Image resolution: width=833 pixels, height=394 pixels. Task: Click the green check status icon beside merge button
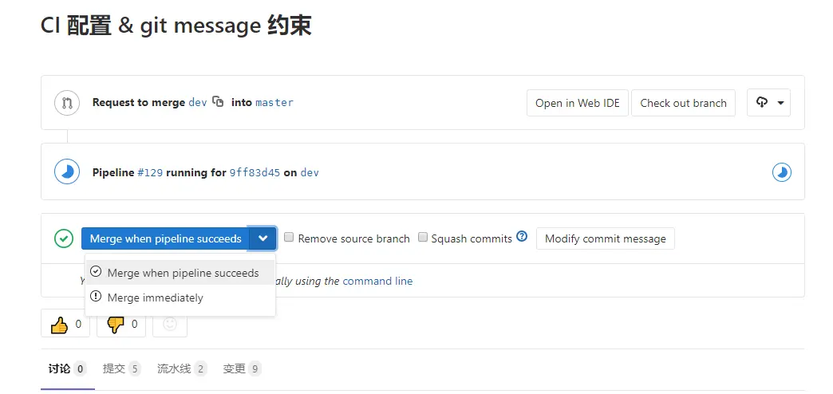click(x=64, y=238)
